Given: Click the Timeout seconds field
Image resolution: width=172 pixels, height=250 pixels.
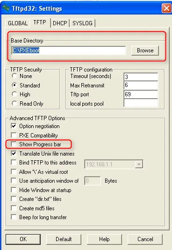Looking at the screenshot, I should (141, 77).
